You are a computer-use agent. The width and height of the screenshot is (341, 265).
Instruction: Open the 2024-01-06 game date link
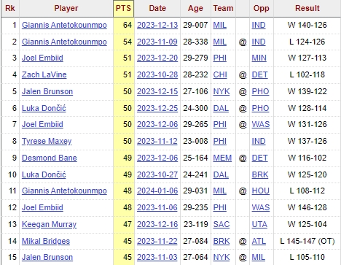157,191
